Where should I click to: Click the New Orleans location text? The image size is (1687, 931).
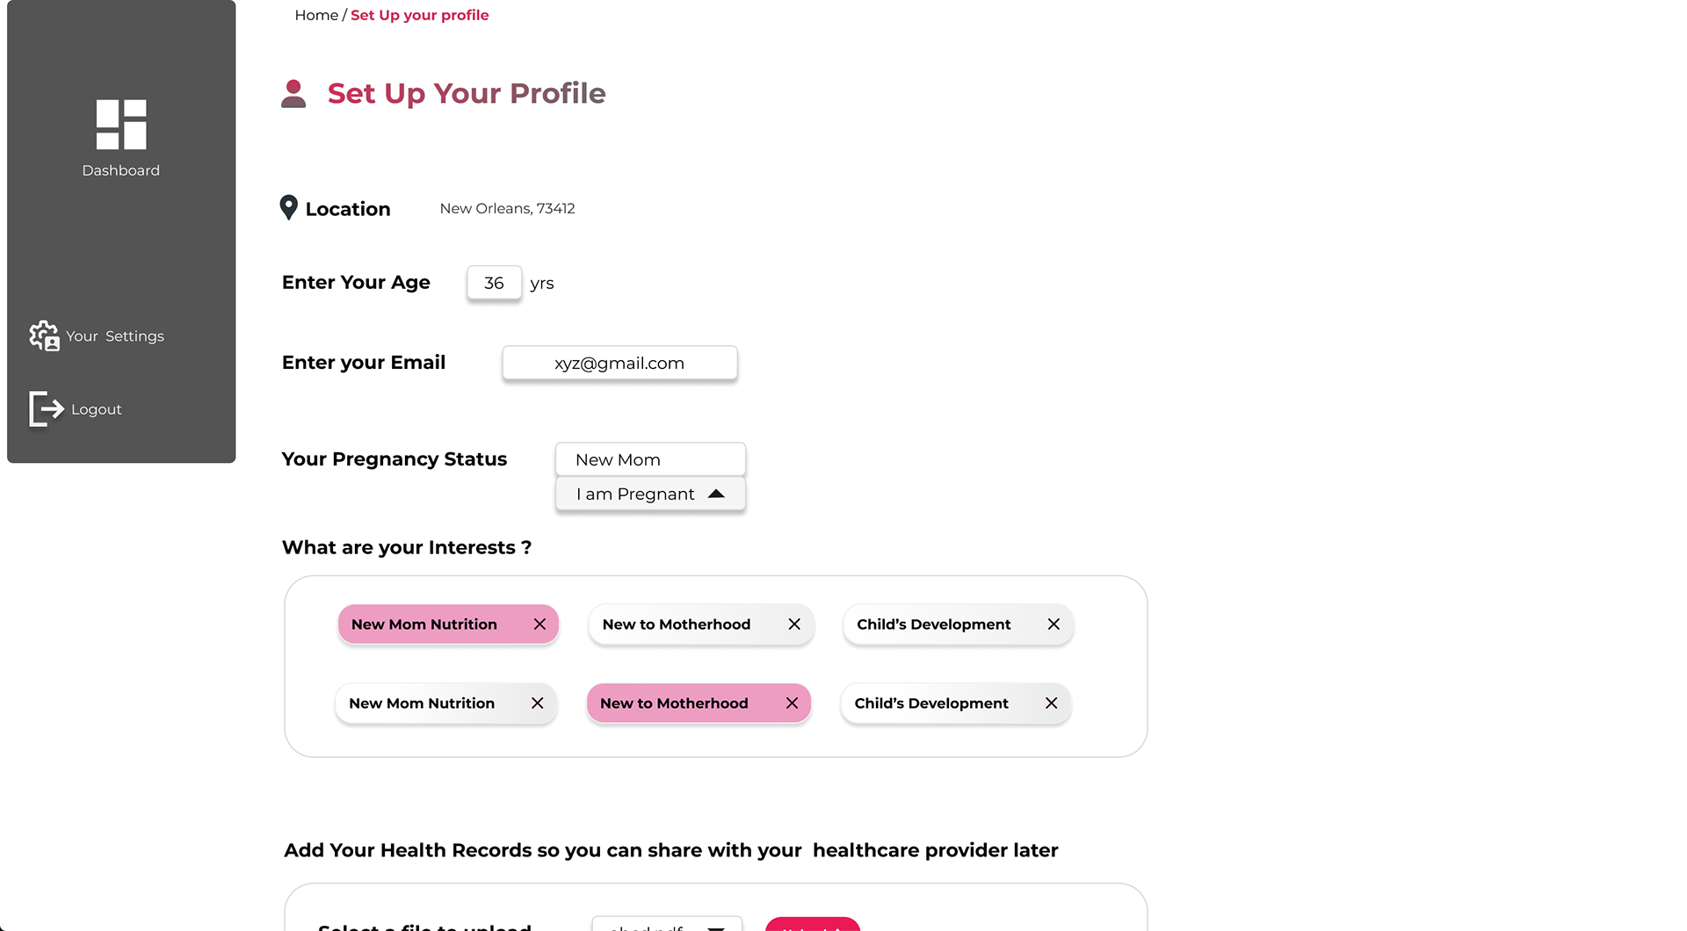507,208
